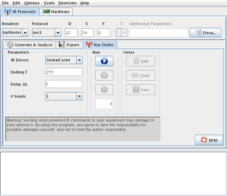Viewport: 227px width, 196px height.
Task: Open the Options menu
Action: point(32,3)
